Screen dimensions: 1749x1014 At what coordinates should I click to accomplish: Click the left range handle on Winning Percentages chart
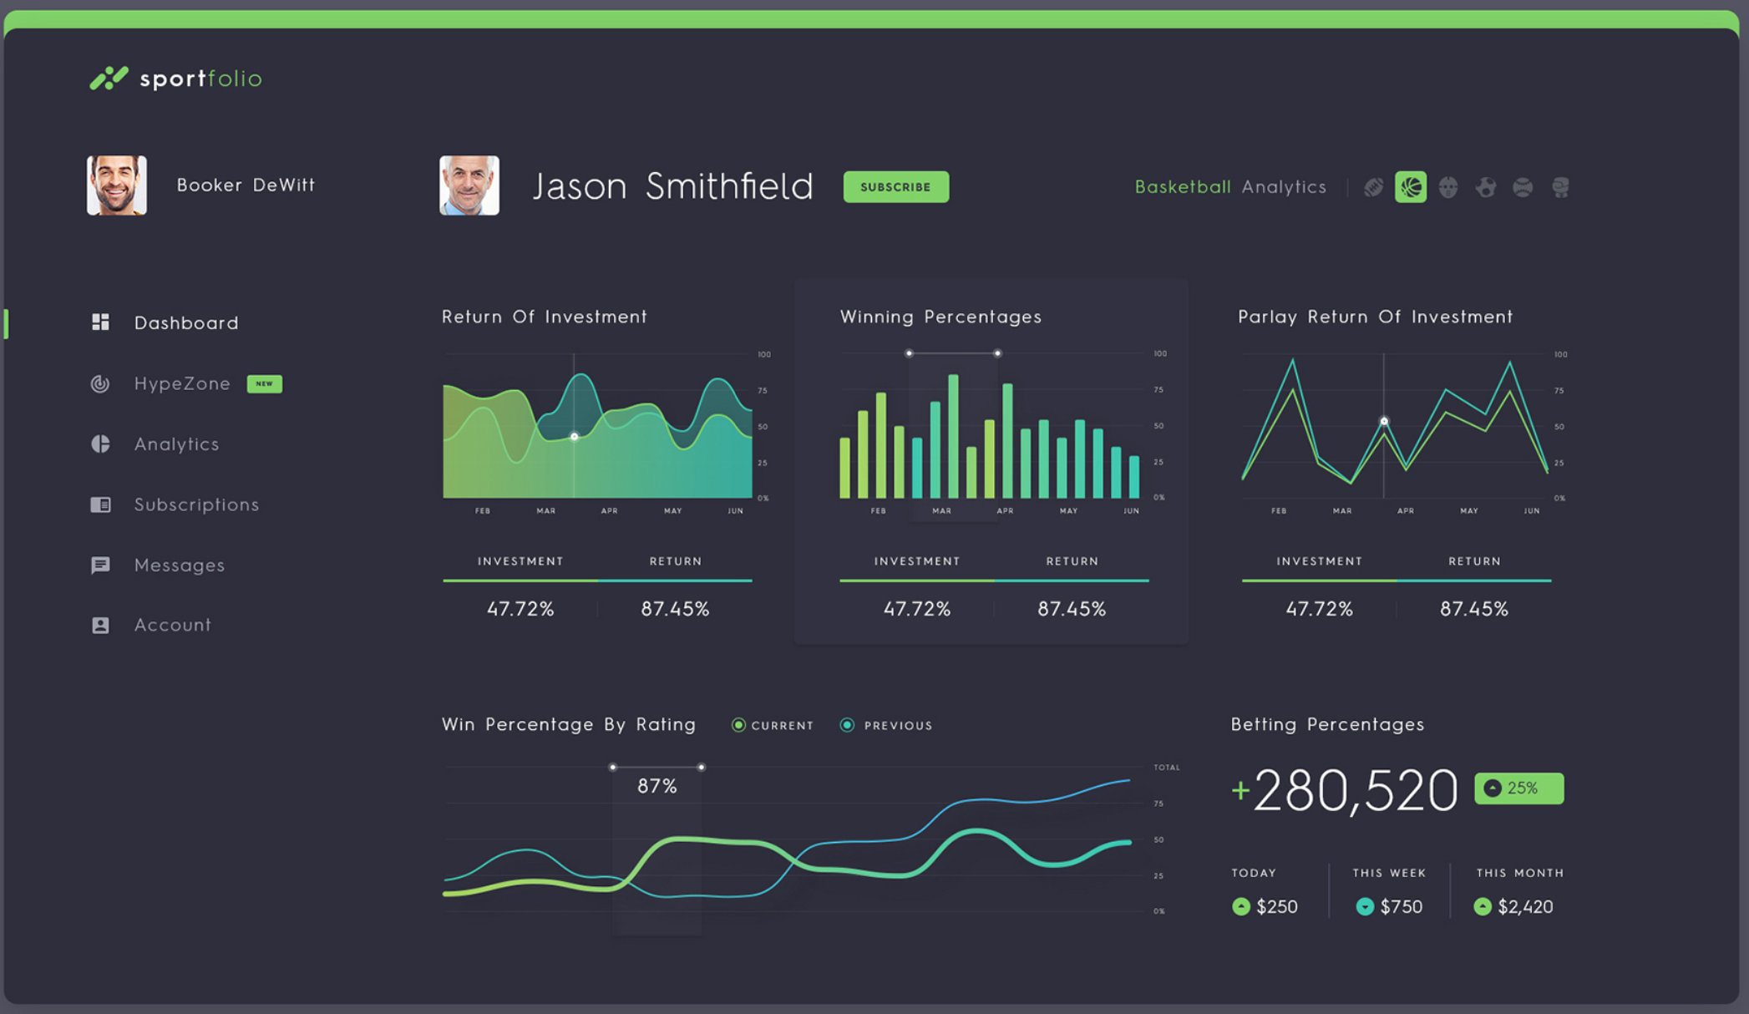click(x=910, y=353)
